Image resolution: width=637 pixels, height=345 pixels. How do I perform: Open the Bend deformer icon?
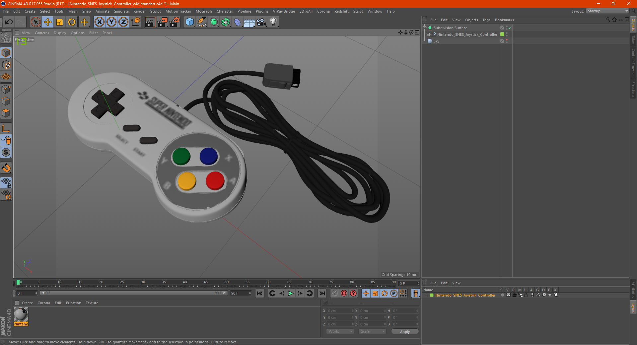click(x=238, y=22)
